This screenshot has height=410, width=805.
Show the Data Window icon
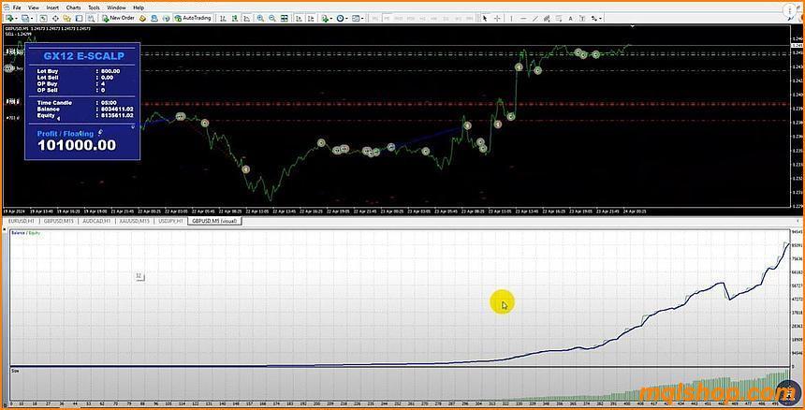[55, 18]
